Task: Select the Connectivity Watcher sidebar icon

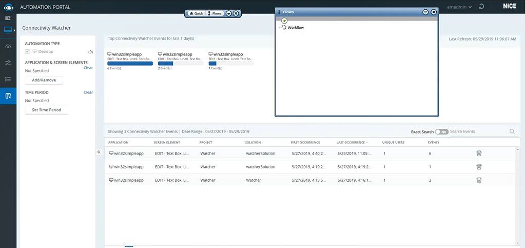Action: pyautogui.click(x=8, y=96)
